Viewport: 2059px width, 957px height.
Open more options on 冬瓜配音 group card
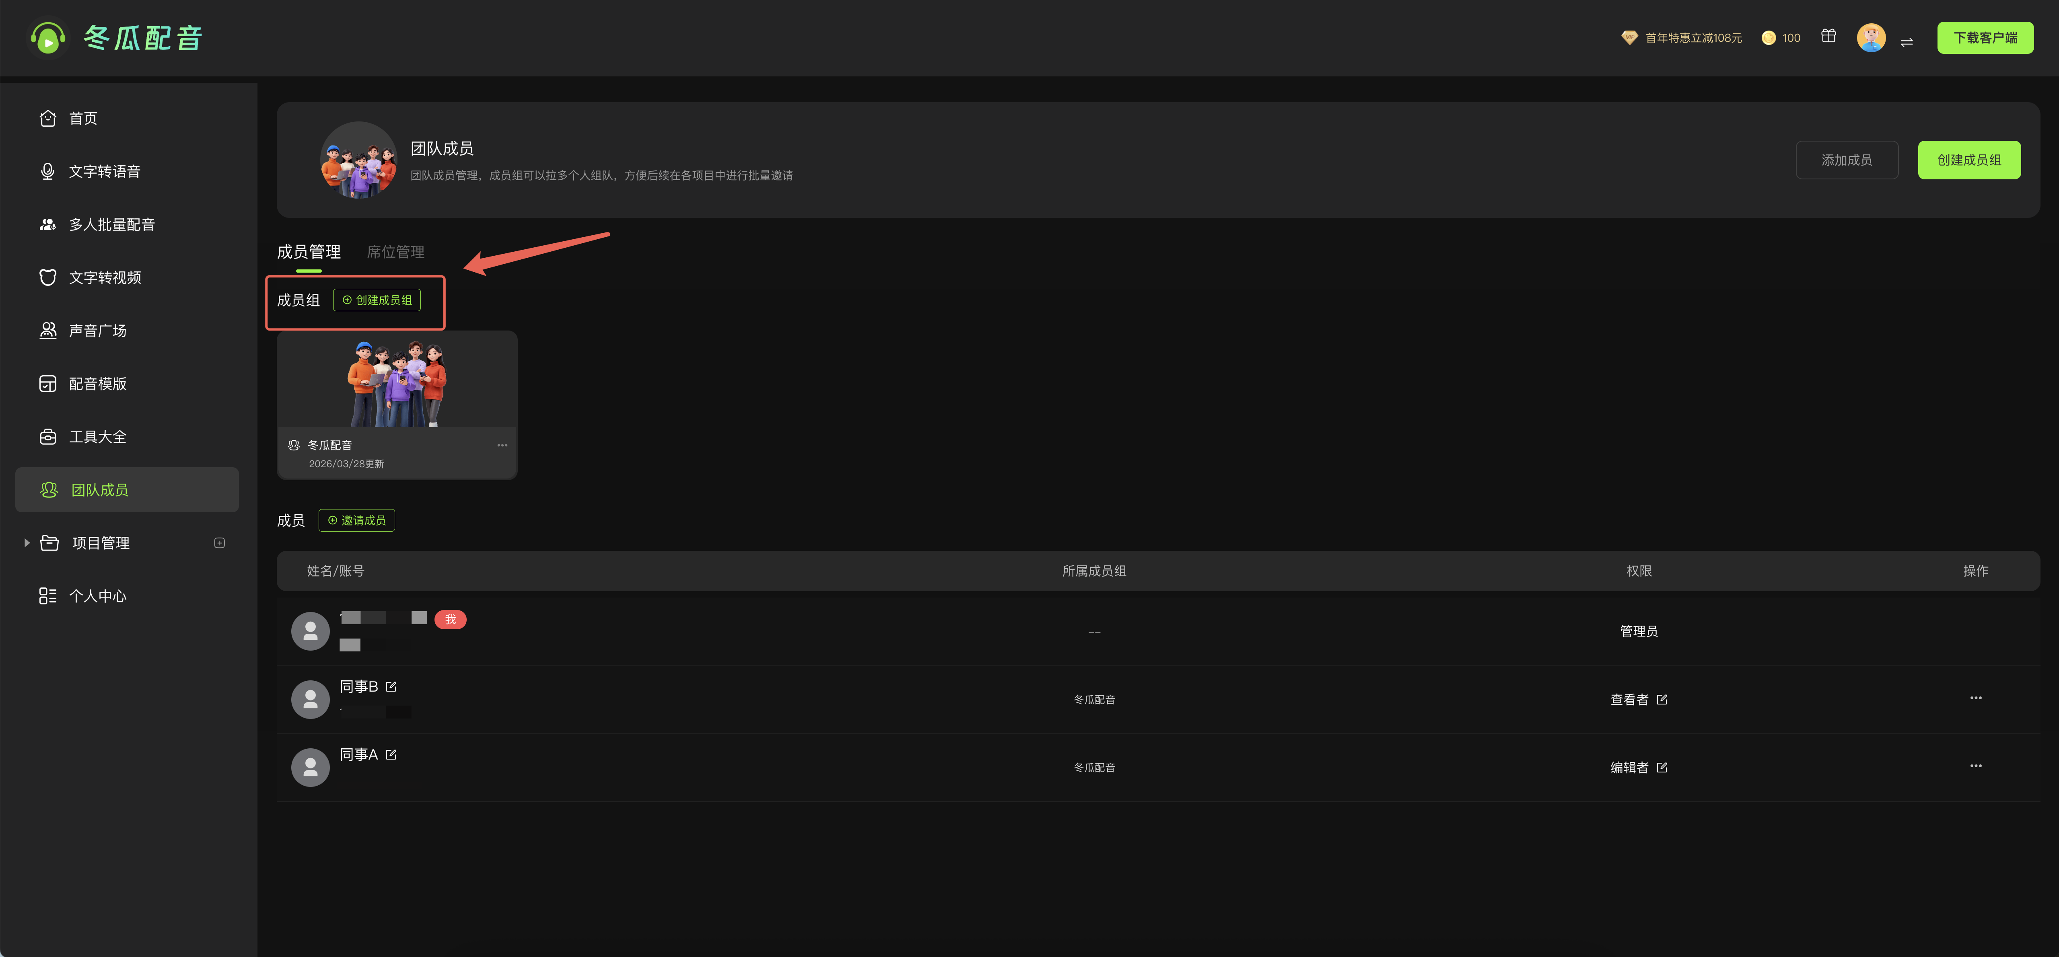[x=502, y=446]
